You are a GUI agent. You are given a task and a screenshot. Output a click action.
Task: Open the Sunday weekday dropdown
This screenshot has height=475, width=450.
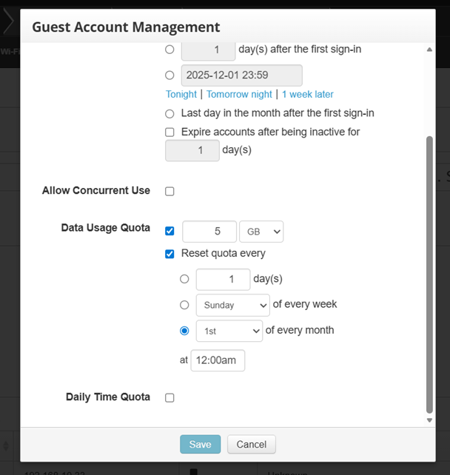click(x=232, y=305)
